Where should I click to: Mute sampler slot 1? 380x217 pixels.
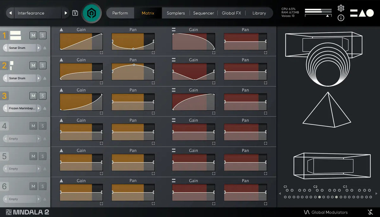[x=33, y=35]
